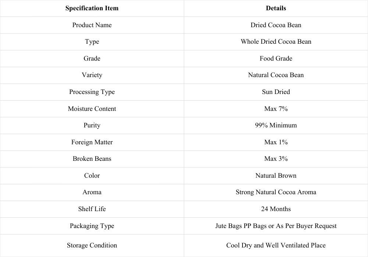This screenshot has width=368, height=257.
Task: Click the Natural Brown color value
Action: 276,176
